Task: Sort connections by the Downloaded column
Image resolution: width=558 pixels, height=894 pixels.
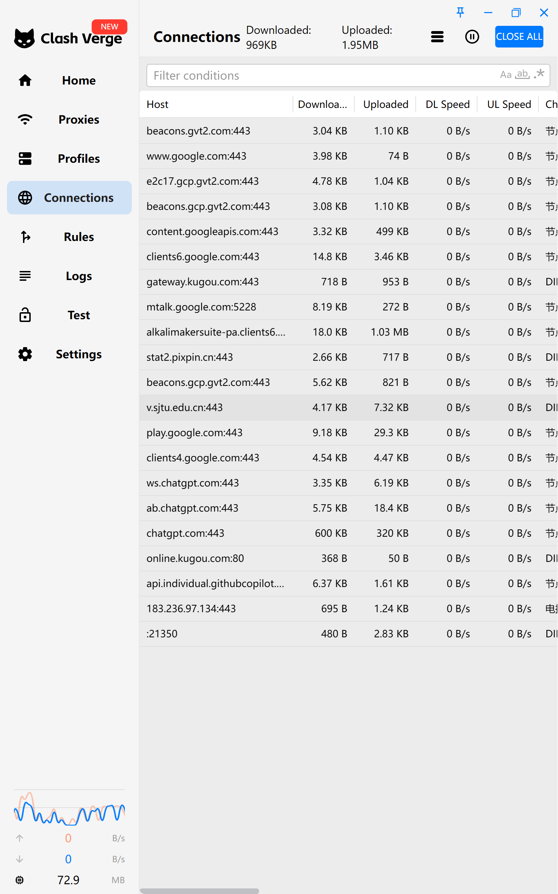Action: pyautogui.click(x=323, y=104)
